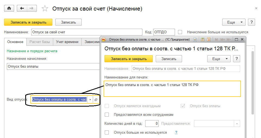Open help with main form question-mark button
Screen dimensions: 261x138
tap(252, 22)
